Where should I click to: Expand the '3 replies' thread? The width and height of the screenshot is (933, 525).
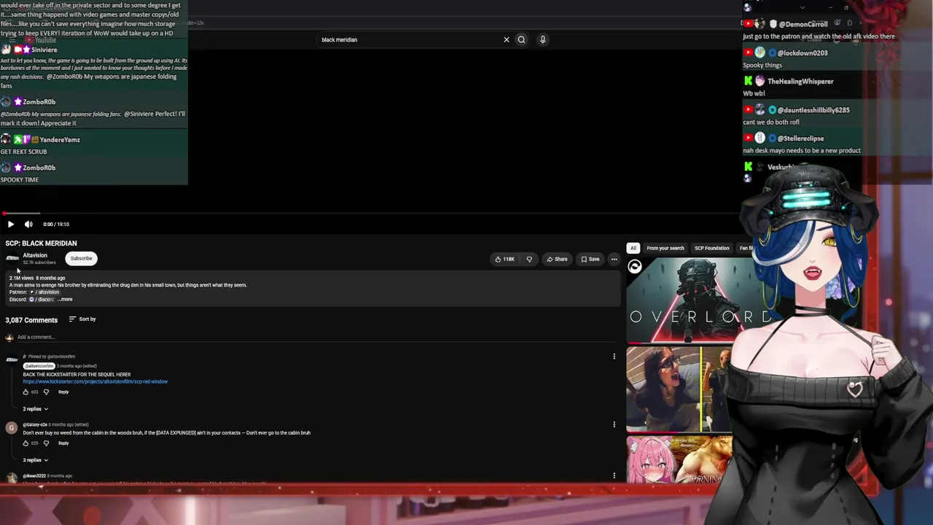click(35, 460)
